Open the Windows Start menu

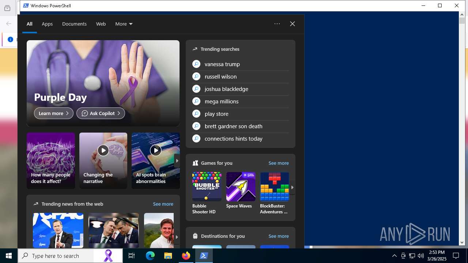click(9, 256)
